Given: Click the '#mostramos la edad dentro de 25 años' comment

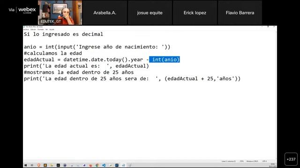Looking at the screenshot, I should (79, 72).
